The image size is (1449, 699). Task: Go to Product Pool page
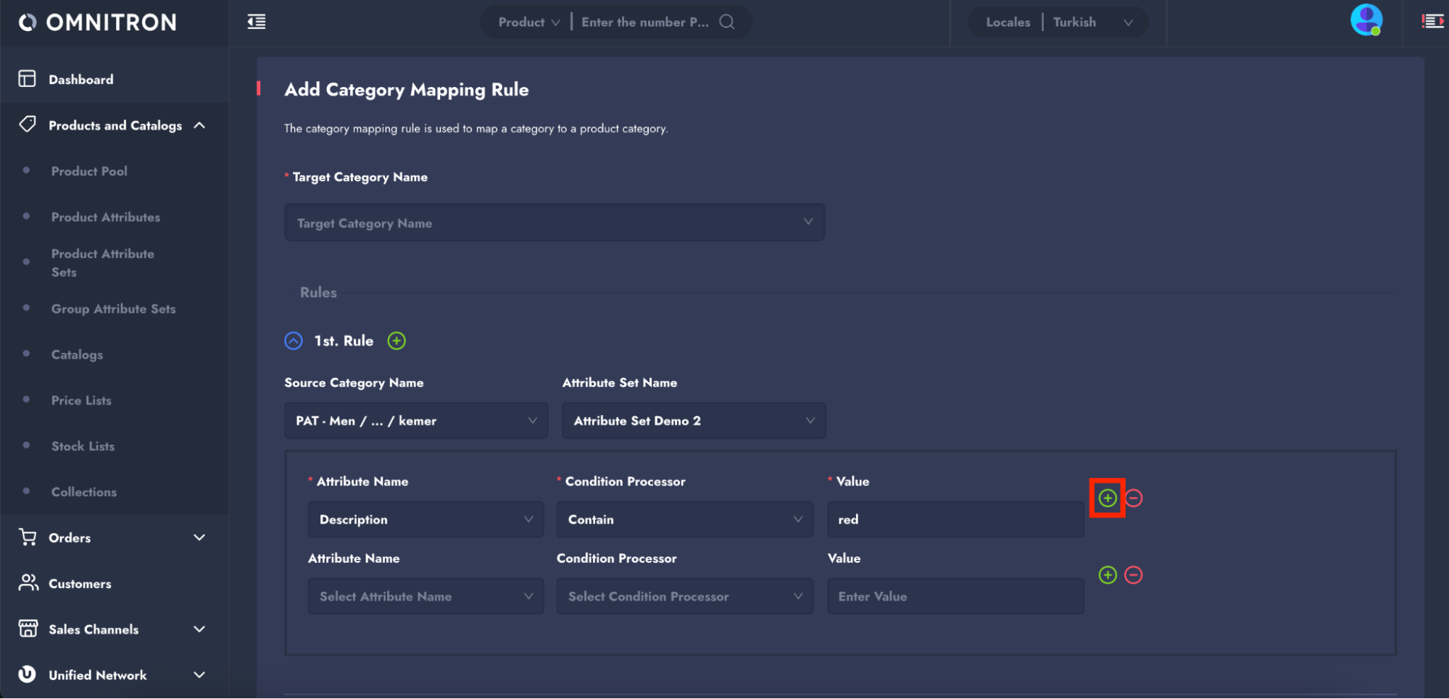89,171
